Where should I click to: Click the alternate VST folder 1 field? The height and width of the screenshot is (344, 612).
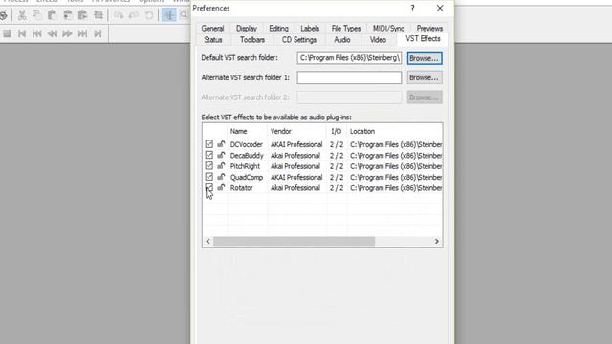click(x=349, y=77)
